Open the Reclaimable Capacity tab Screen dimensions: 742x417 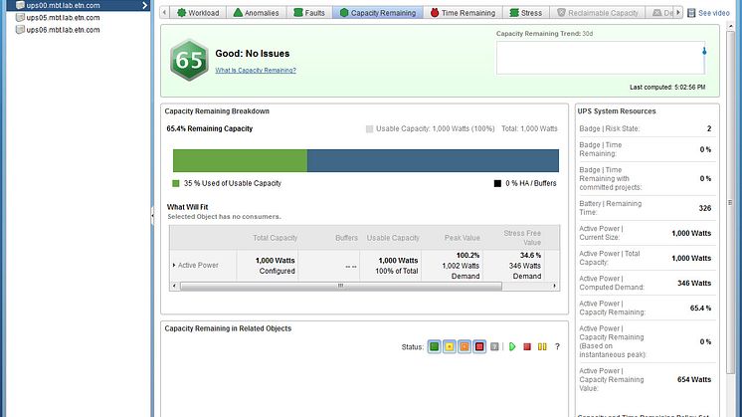coord(597,13)
